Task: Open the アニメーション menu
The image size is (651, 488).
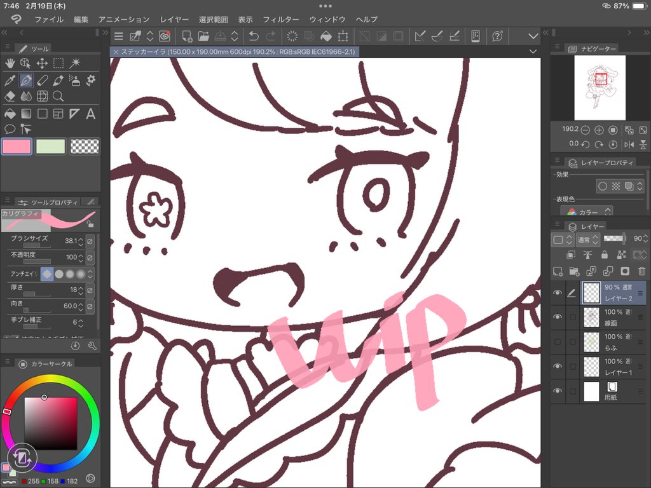Action: [124, 19]
